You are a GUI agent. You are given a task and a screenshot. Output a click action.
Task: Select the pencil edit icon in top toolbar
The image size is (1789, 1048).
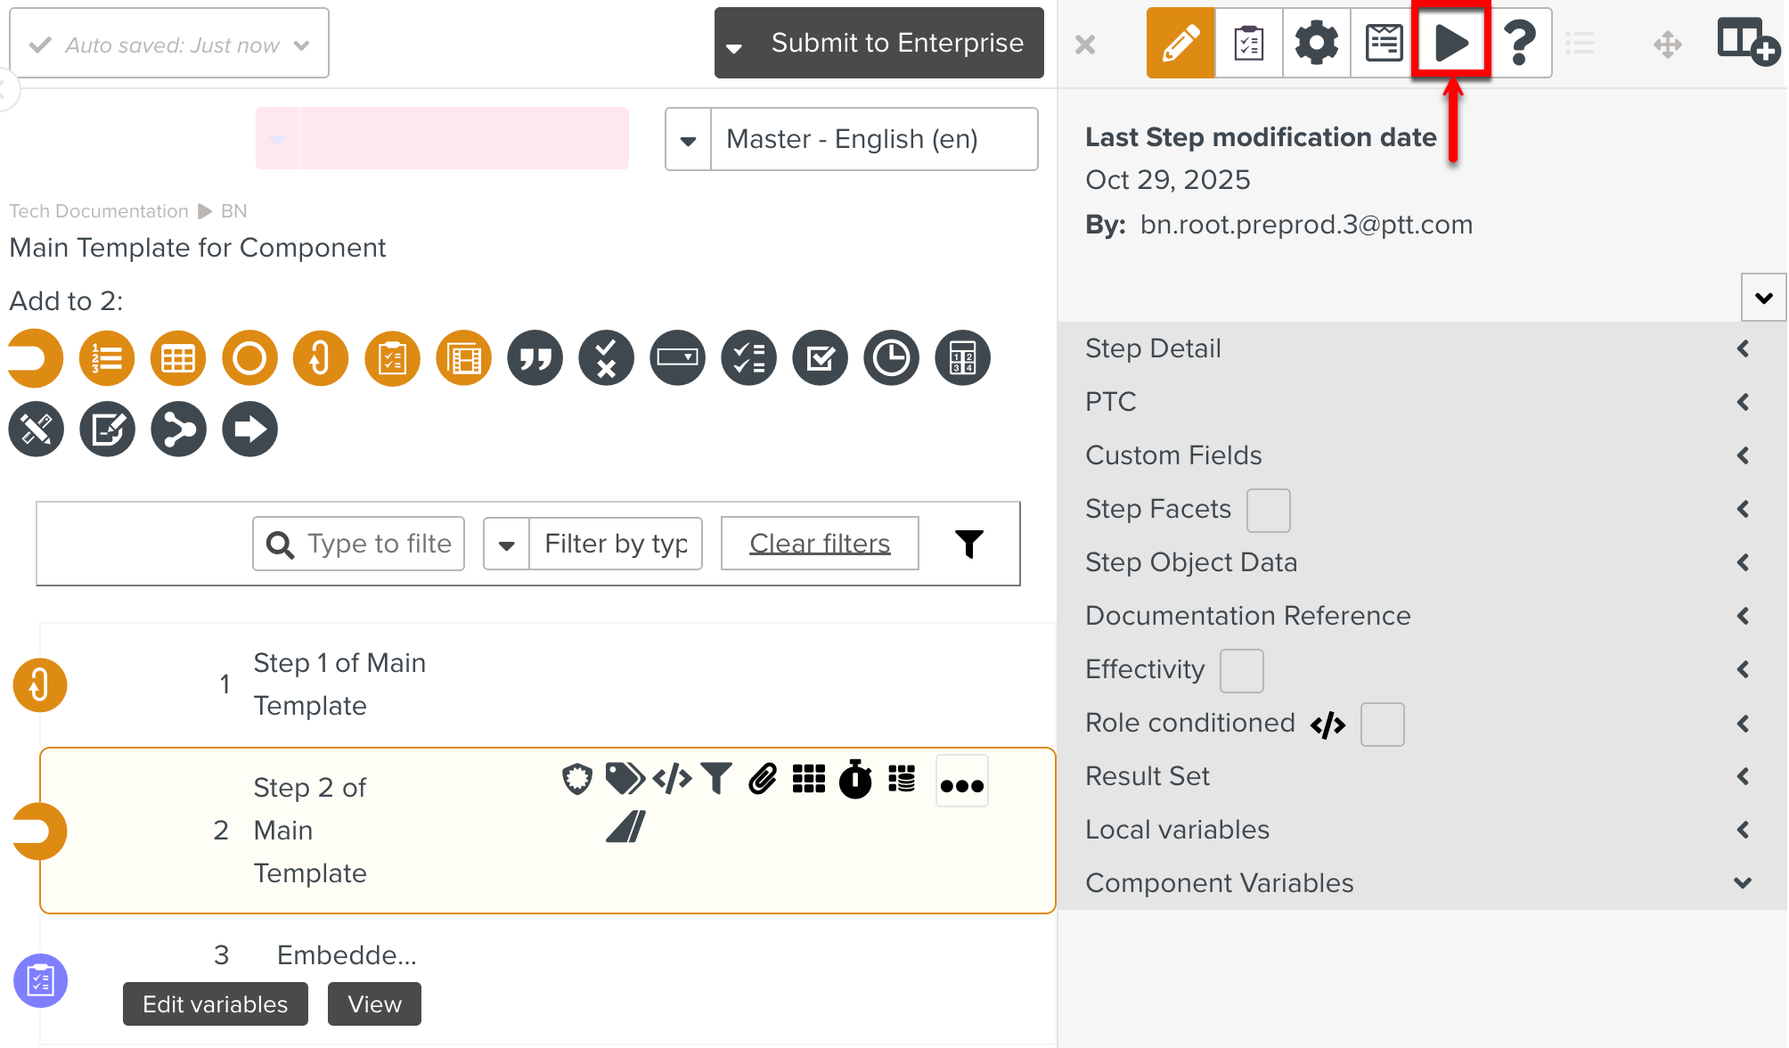[x=1180, y=41]
